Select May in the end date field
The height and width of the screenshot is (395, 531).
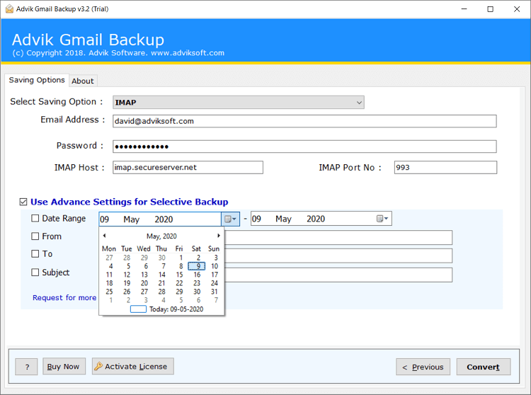[x=283, y=219]
